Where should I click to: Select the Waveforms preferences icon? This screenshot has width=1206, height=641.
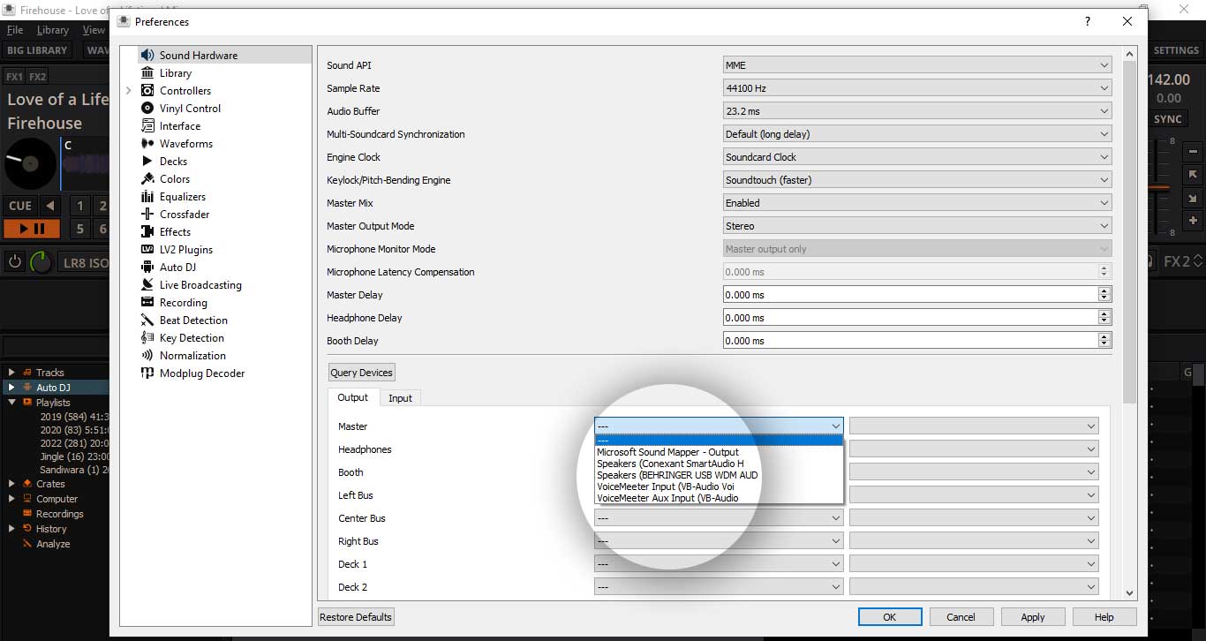coord(147,144)
